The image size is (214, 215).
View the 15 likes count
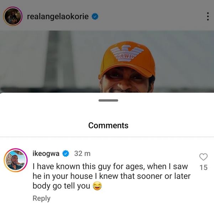point(203,168)
